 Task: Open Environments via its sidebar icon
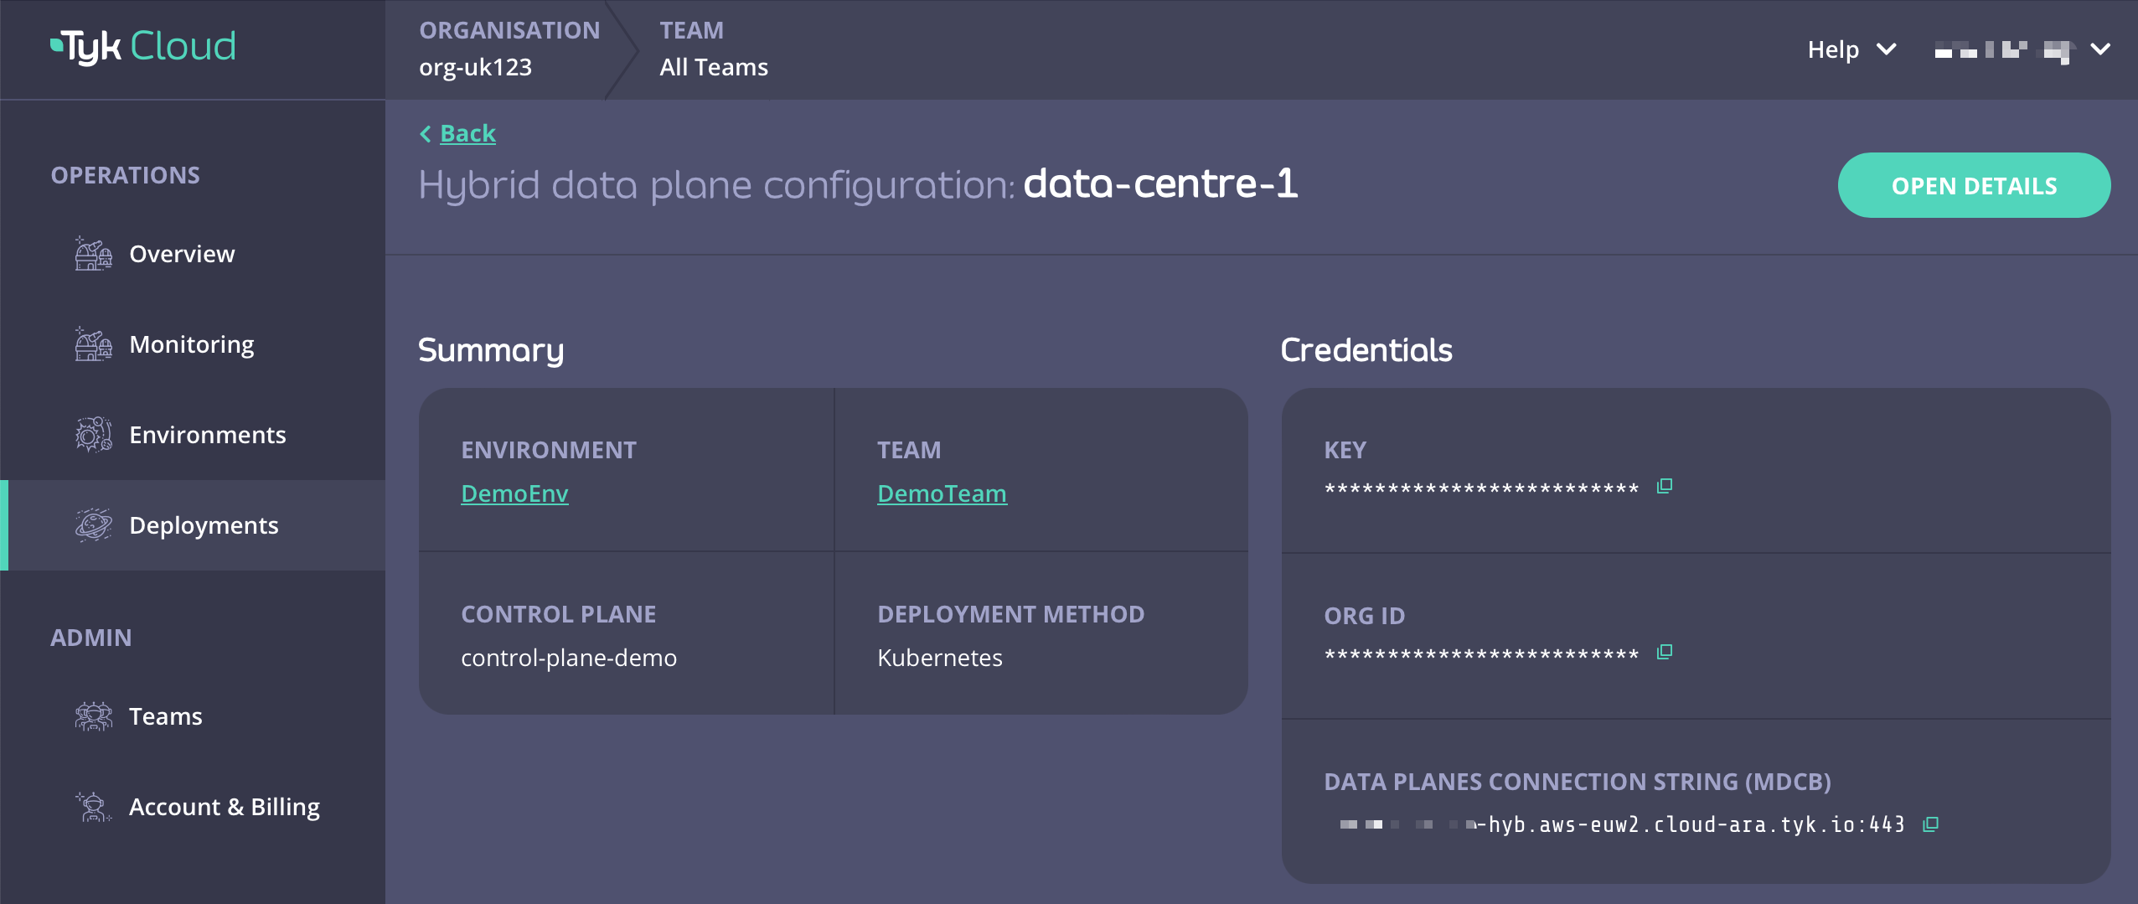pyautogui.click(x=92, y=435)
